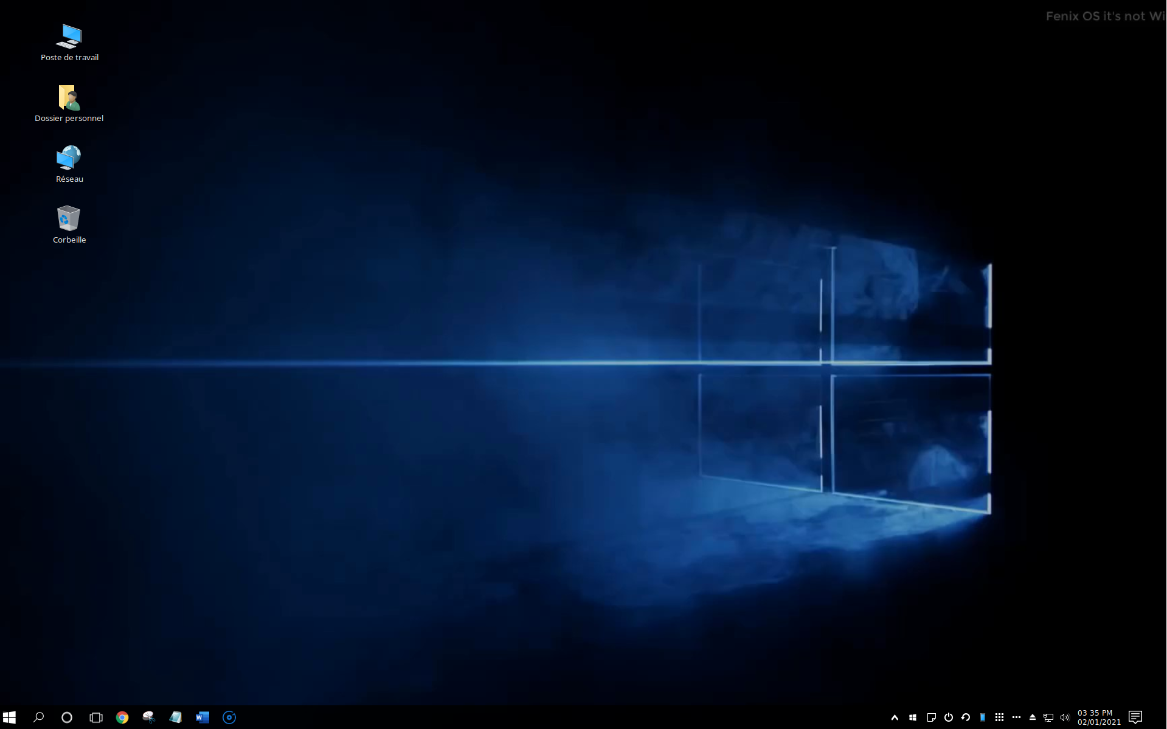
Task: Open the volume speaker tray icon
Action: click(1065, 717)
